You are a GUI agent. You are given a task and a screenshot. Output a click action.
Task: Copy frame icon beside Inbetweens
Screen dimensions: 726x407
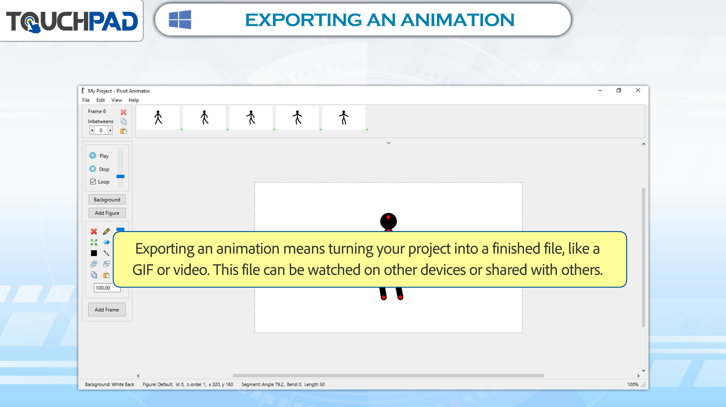pyautogui.click(x=123, y=121)
